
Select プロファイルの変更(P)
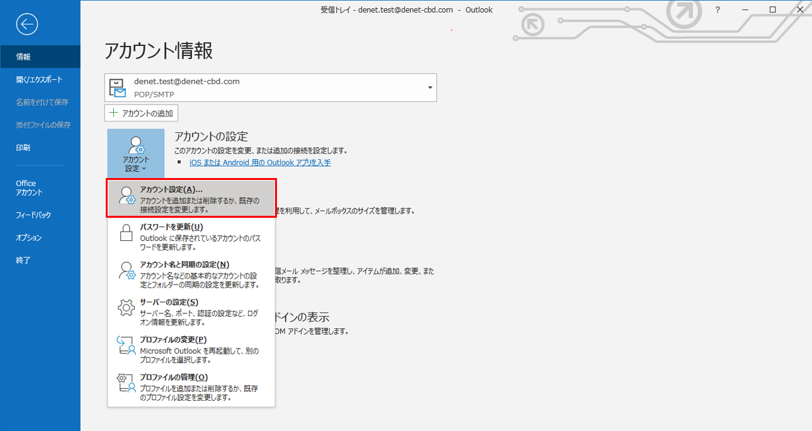(x=191, y=349)
